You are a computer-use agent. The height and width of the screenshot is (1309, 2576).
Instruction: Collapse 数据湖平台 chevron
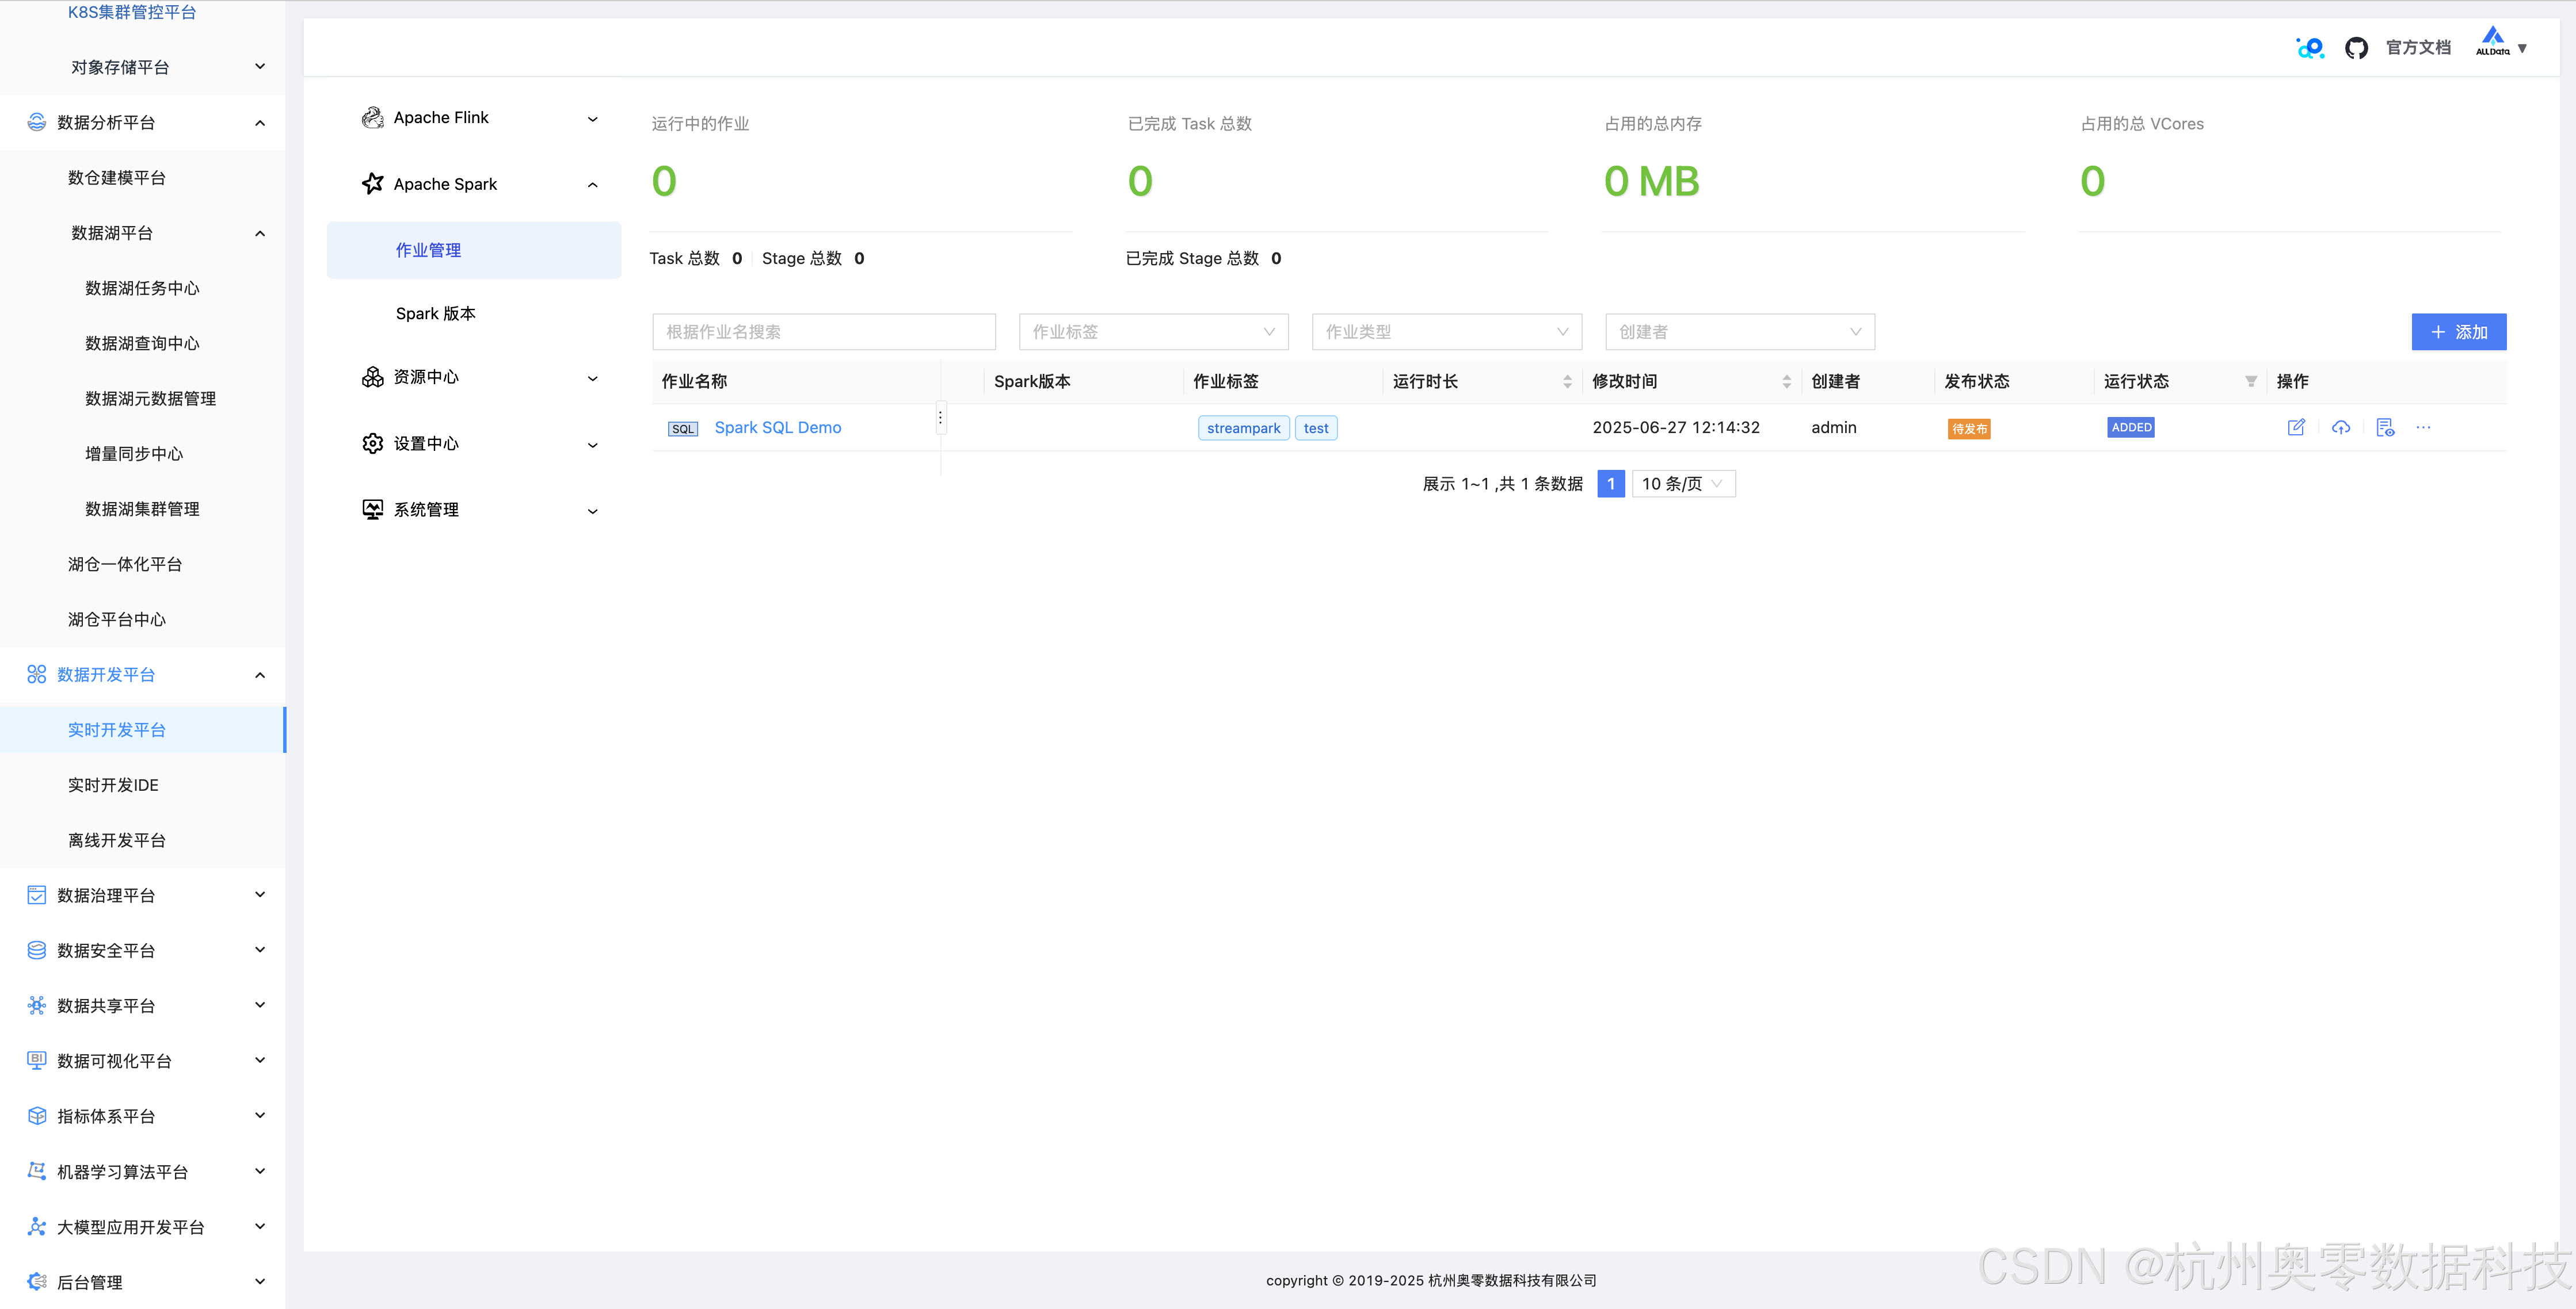pyautogui.click(x=260, y=234)
